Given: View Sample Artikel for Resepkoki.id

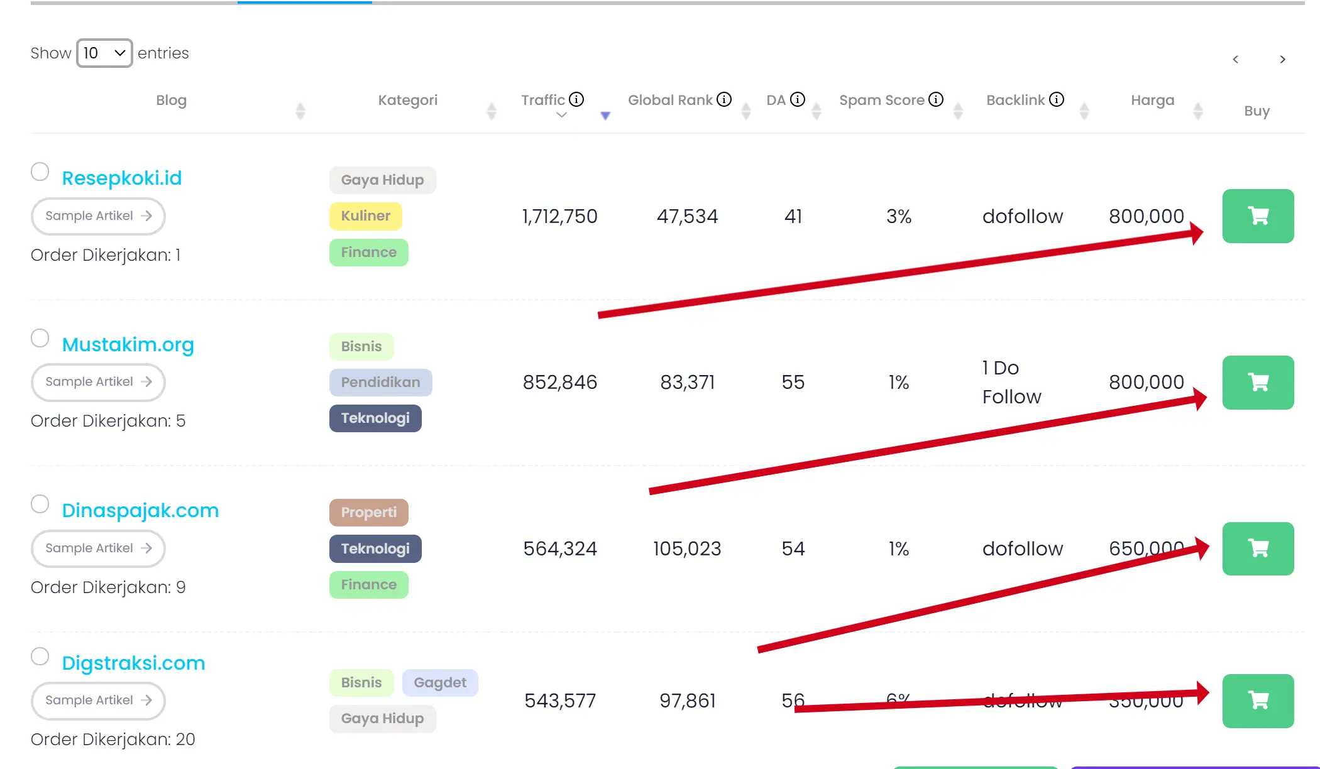Looking at the screenshot, I should click(98, 216).
